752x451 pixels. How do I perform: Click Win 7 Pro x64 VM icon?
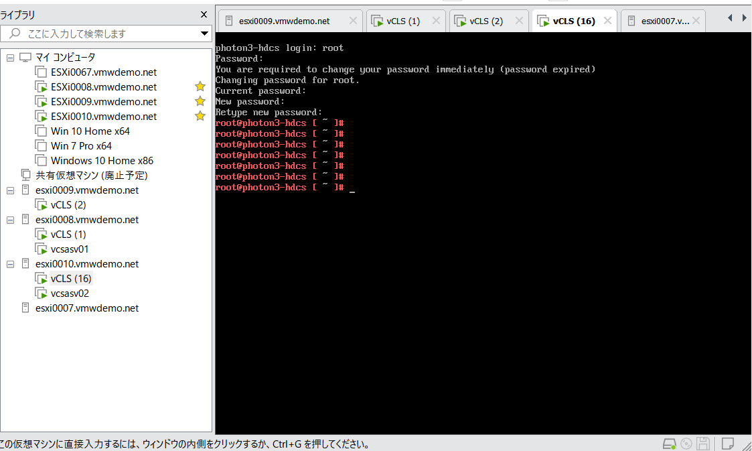coord(42,146)
